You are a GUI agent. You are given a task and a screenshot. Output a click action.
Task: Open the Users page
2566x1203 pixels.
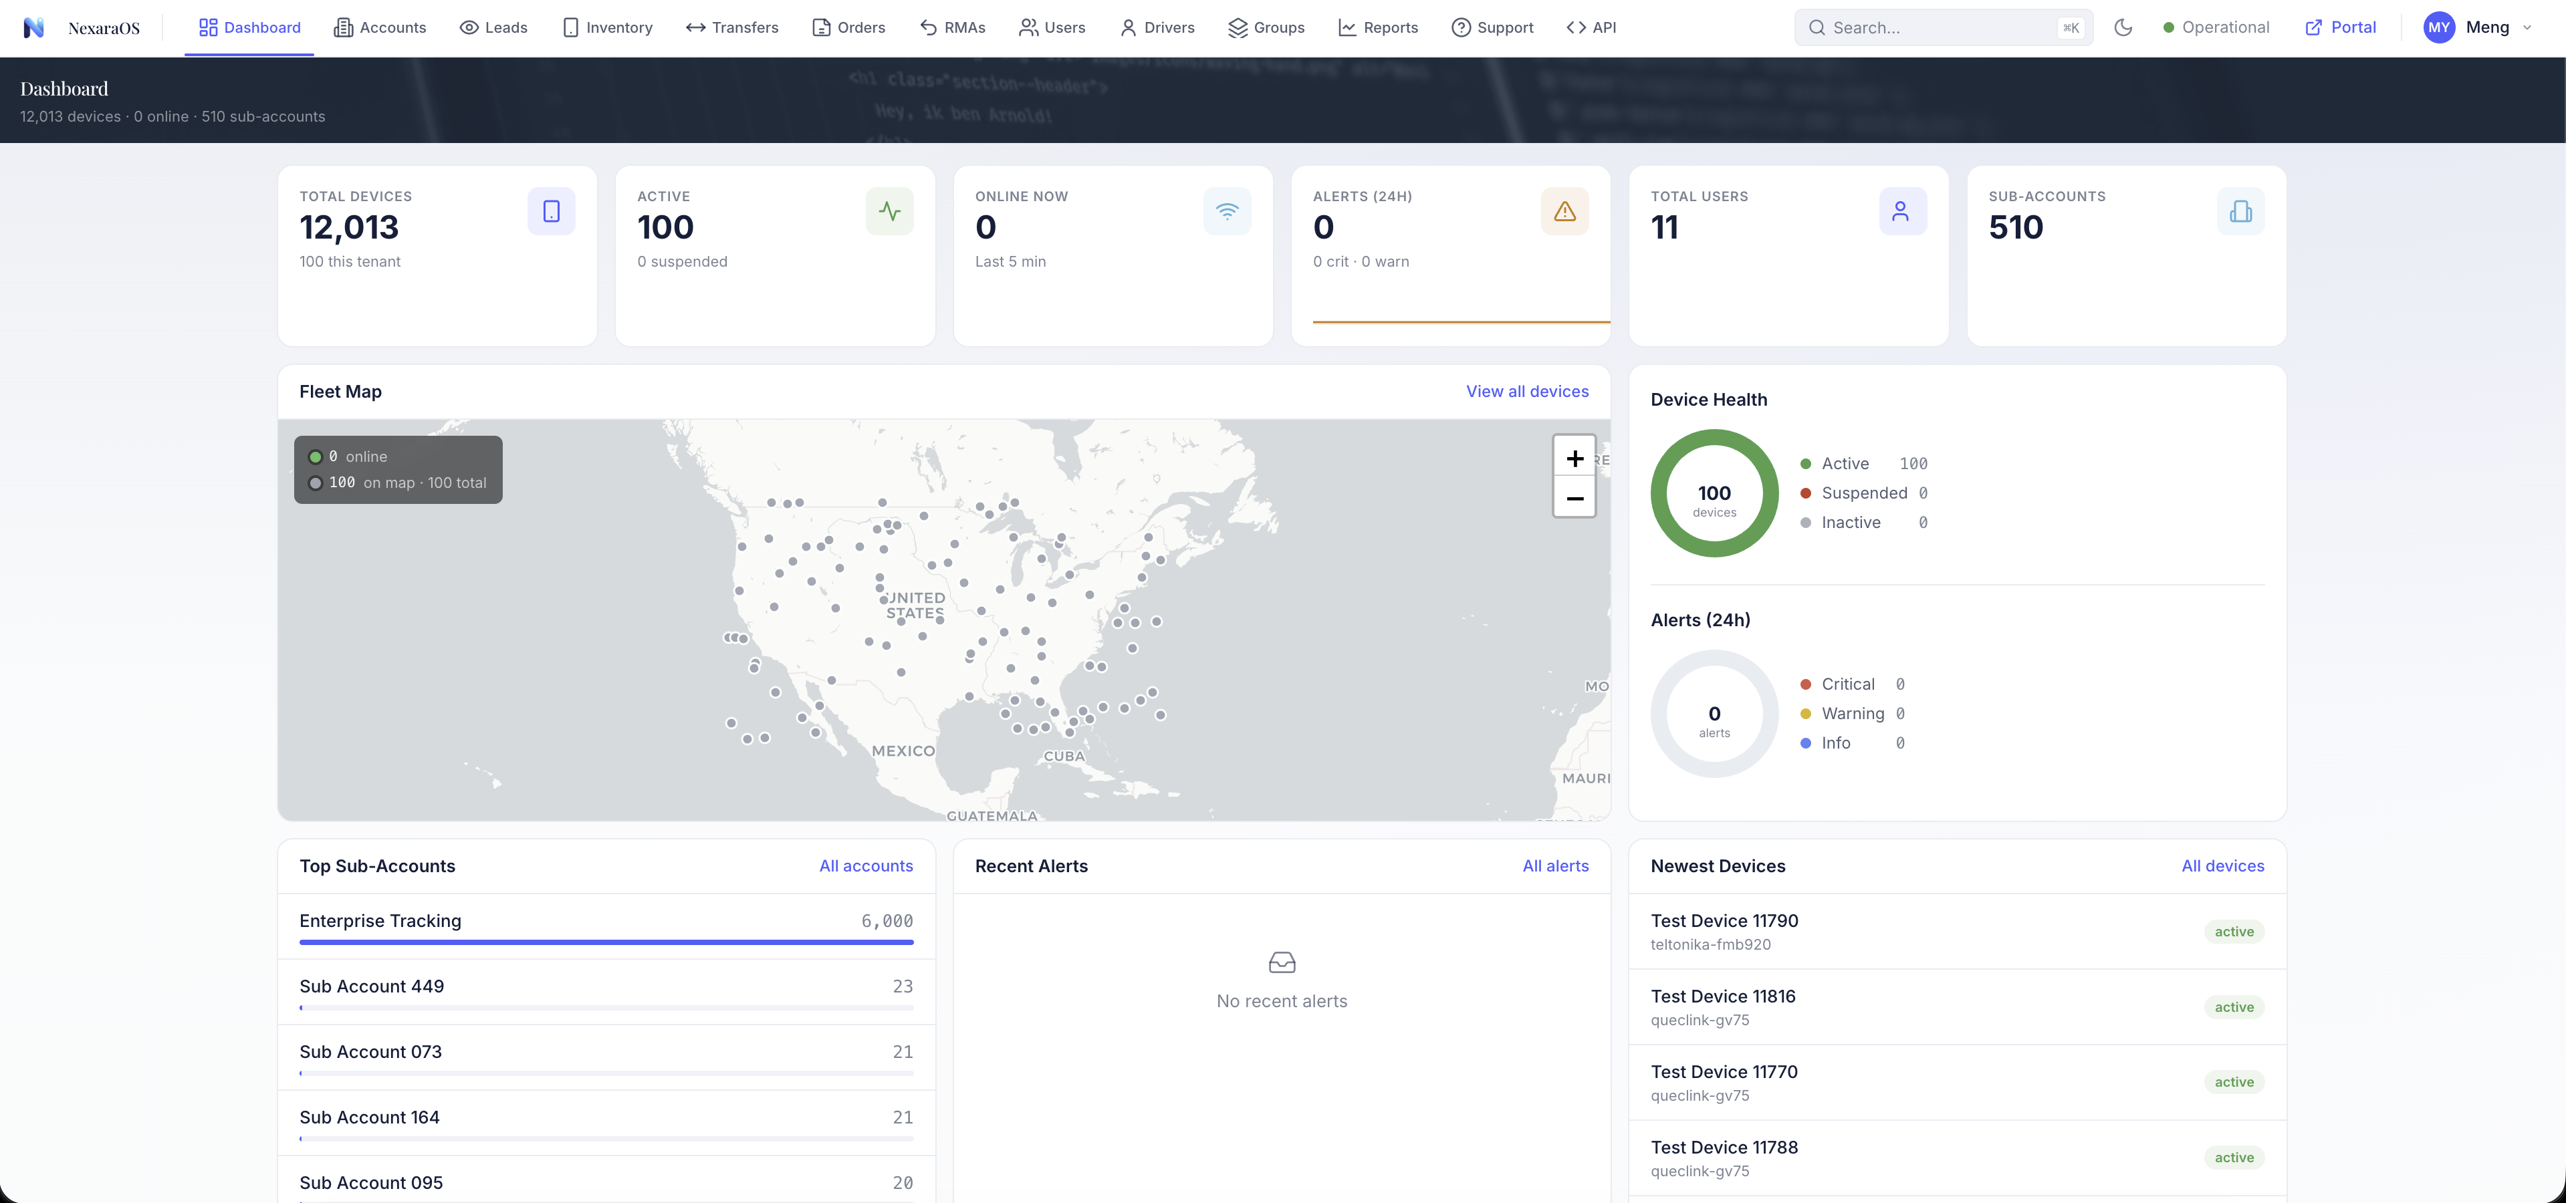click(1052, 28)
